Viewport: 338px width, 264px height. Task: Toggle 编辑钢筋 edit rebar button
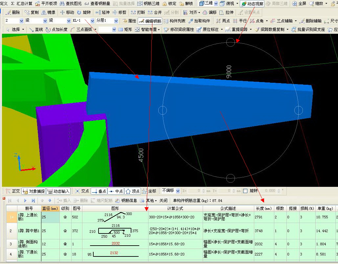point(150,21)
